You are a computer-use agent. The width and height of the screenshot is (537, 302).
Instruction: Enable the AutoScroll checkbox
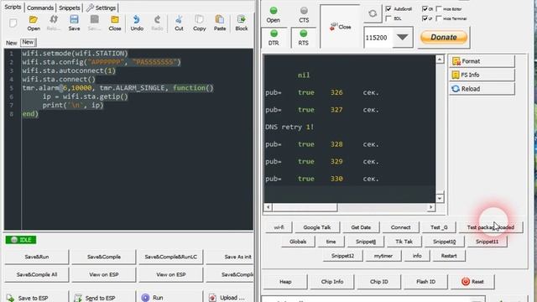coord(388,8)
